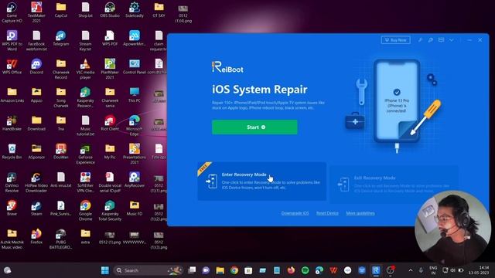Open the Downgrade iOS link
Viewport: 495px width, 278px height.
[295, 213]
